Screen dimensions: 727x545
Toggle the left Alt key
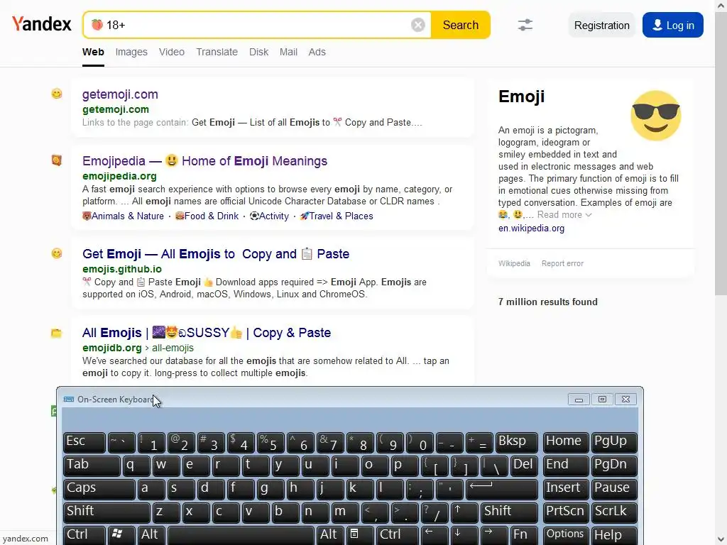152,535
